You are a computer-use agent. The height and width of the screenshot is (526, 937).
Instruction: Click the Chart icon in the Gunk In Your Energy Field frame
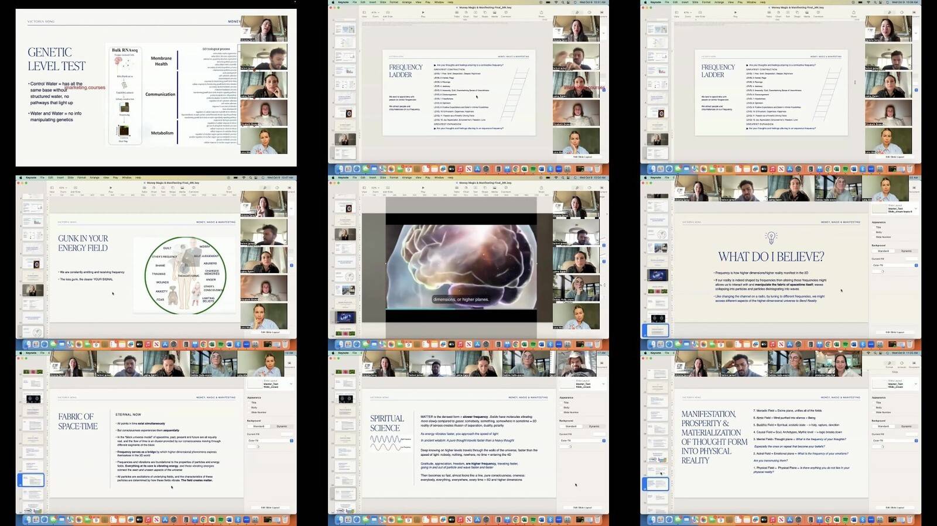tap(153, 188)
